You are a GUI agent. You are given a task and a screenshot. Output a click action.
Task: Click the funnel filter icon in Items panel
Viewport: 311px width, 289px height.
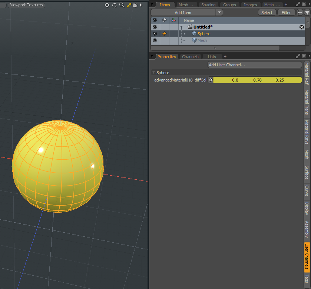[x=307, y=13]
